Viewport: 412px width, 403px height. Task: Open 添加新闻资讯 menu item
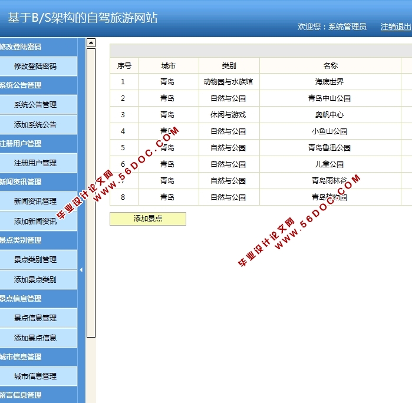pos(38,222)
